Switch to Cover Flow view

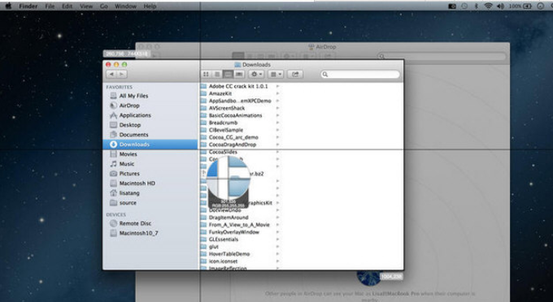(239, 74)
